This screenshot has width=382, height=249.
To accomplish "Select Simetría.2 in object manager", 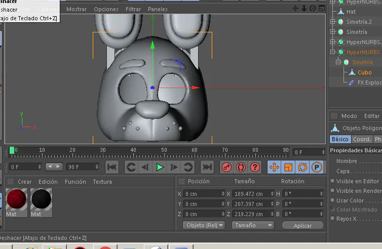I will [x=359, y=22].
